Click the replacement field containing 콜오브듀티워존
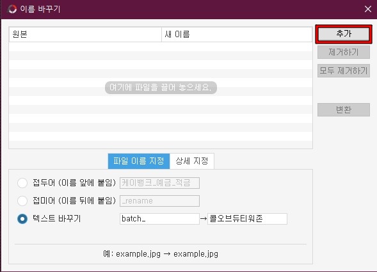 (247, 219)
